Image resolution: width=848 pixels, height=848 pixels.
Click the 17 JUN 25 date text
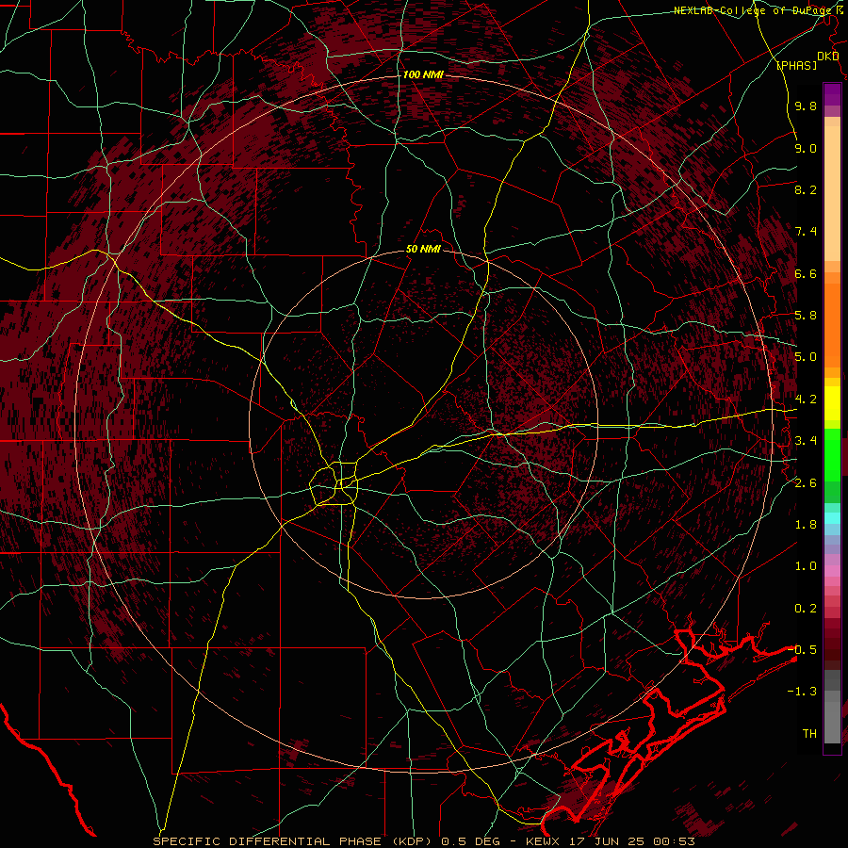(x=605, y=841)
